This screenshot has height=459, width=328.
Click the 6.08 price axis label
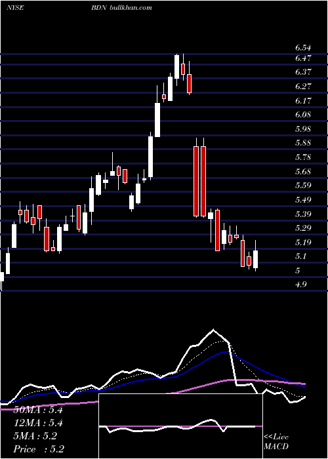(303, 115)
